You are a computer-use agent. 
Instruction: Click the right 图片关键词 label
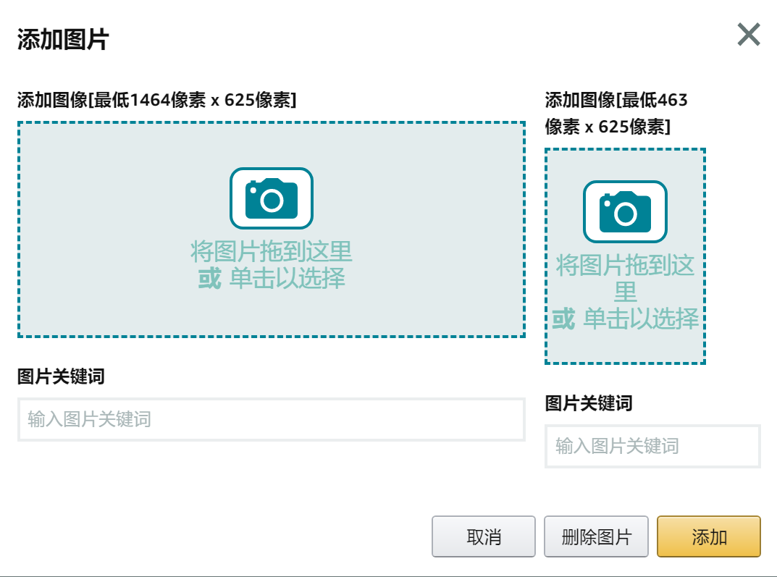(588, 403)
